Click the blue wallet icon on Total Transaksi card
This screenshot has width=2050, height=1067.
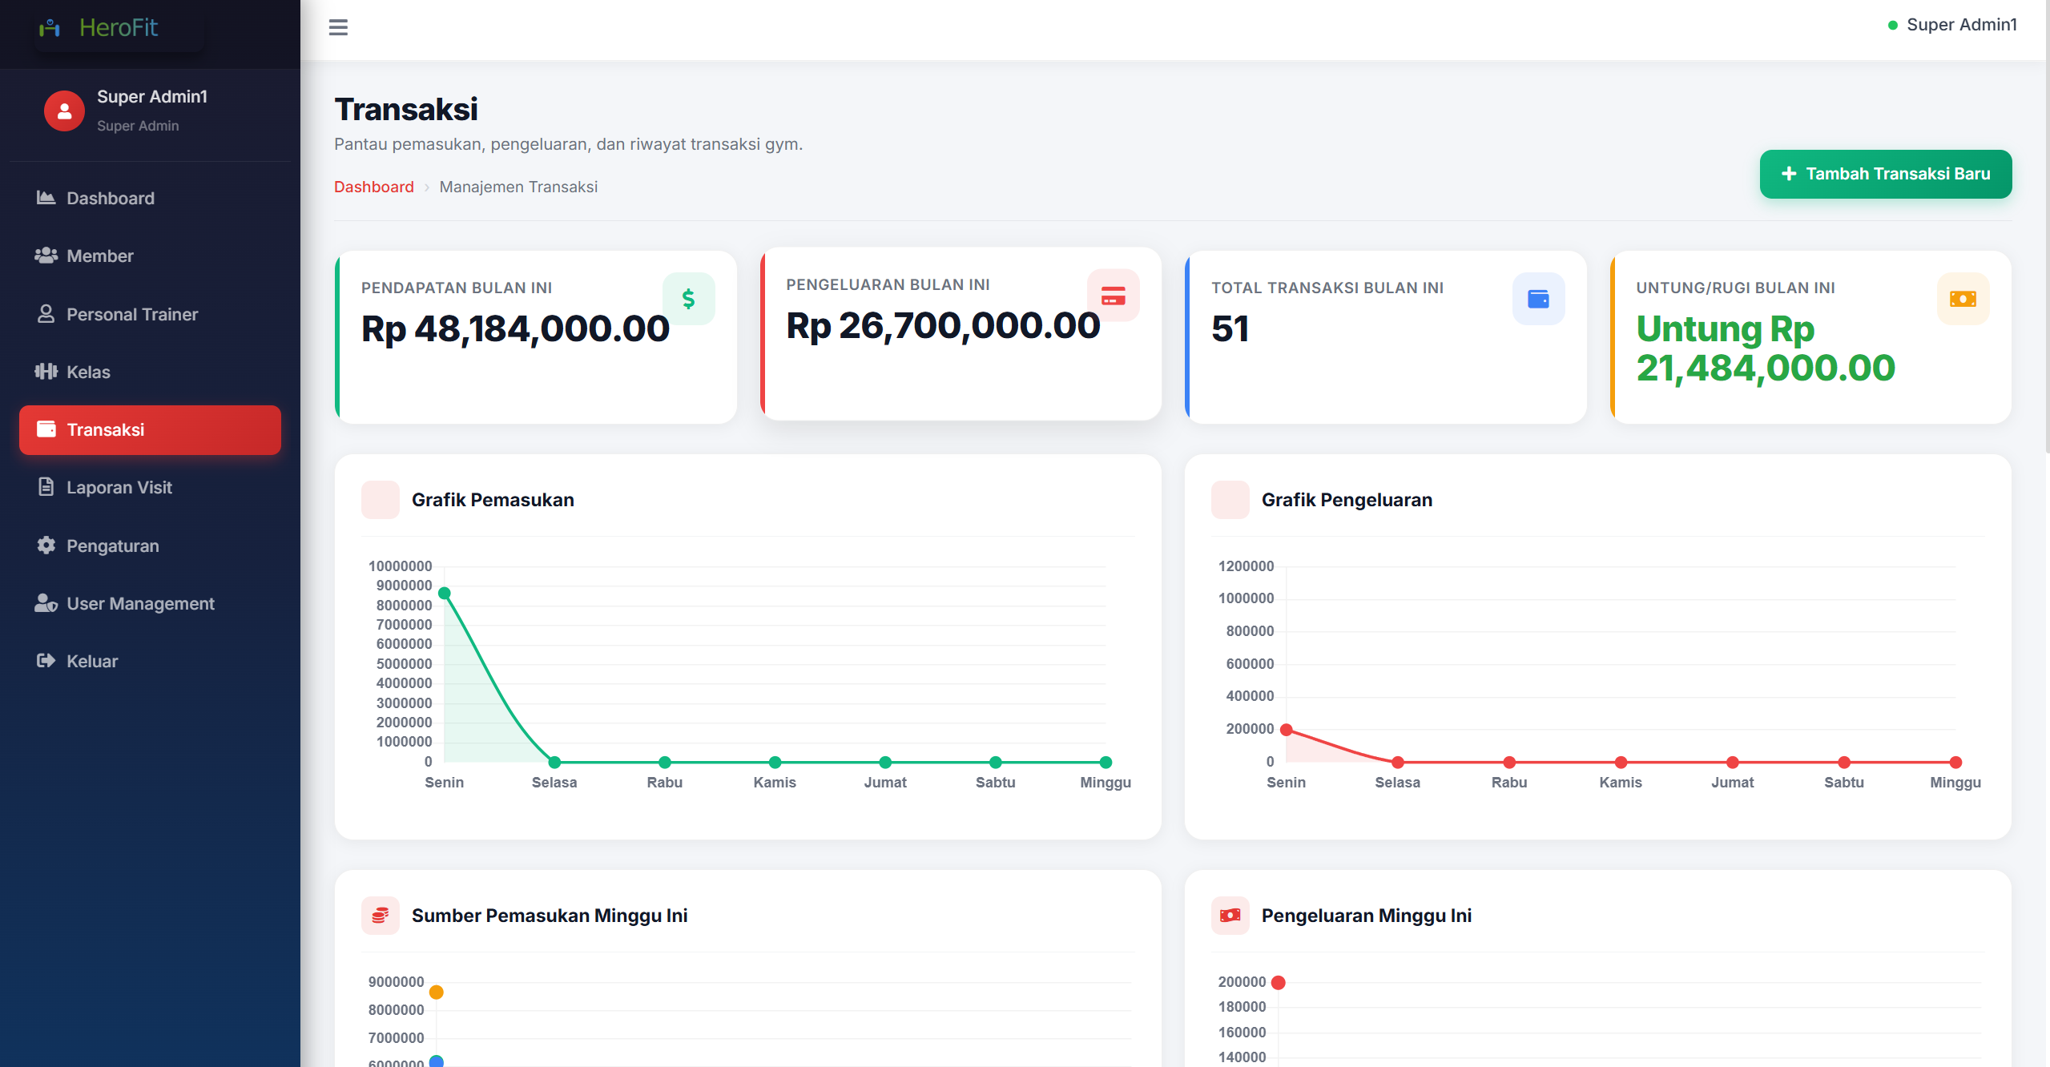(1538, 299)
